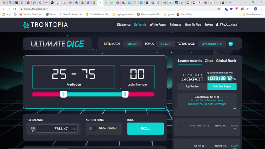Image resolution: width=265 pixels, height=149 pixels.
Task: Open the games bookmarks folder
Action: tap(169, 14)
